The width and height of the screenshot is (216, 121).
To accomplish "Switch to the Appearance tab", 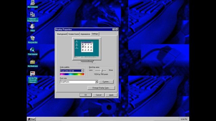I will (85, 34).
